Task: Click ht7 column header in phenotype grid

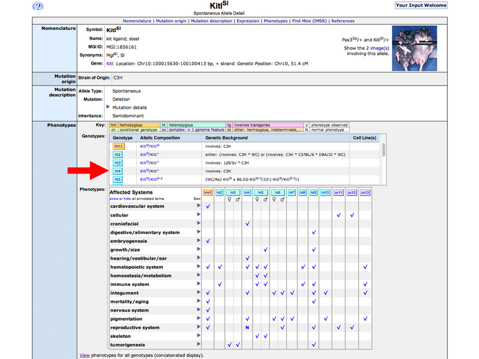Action: 292,193
